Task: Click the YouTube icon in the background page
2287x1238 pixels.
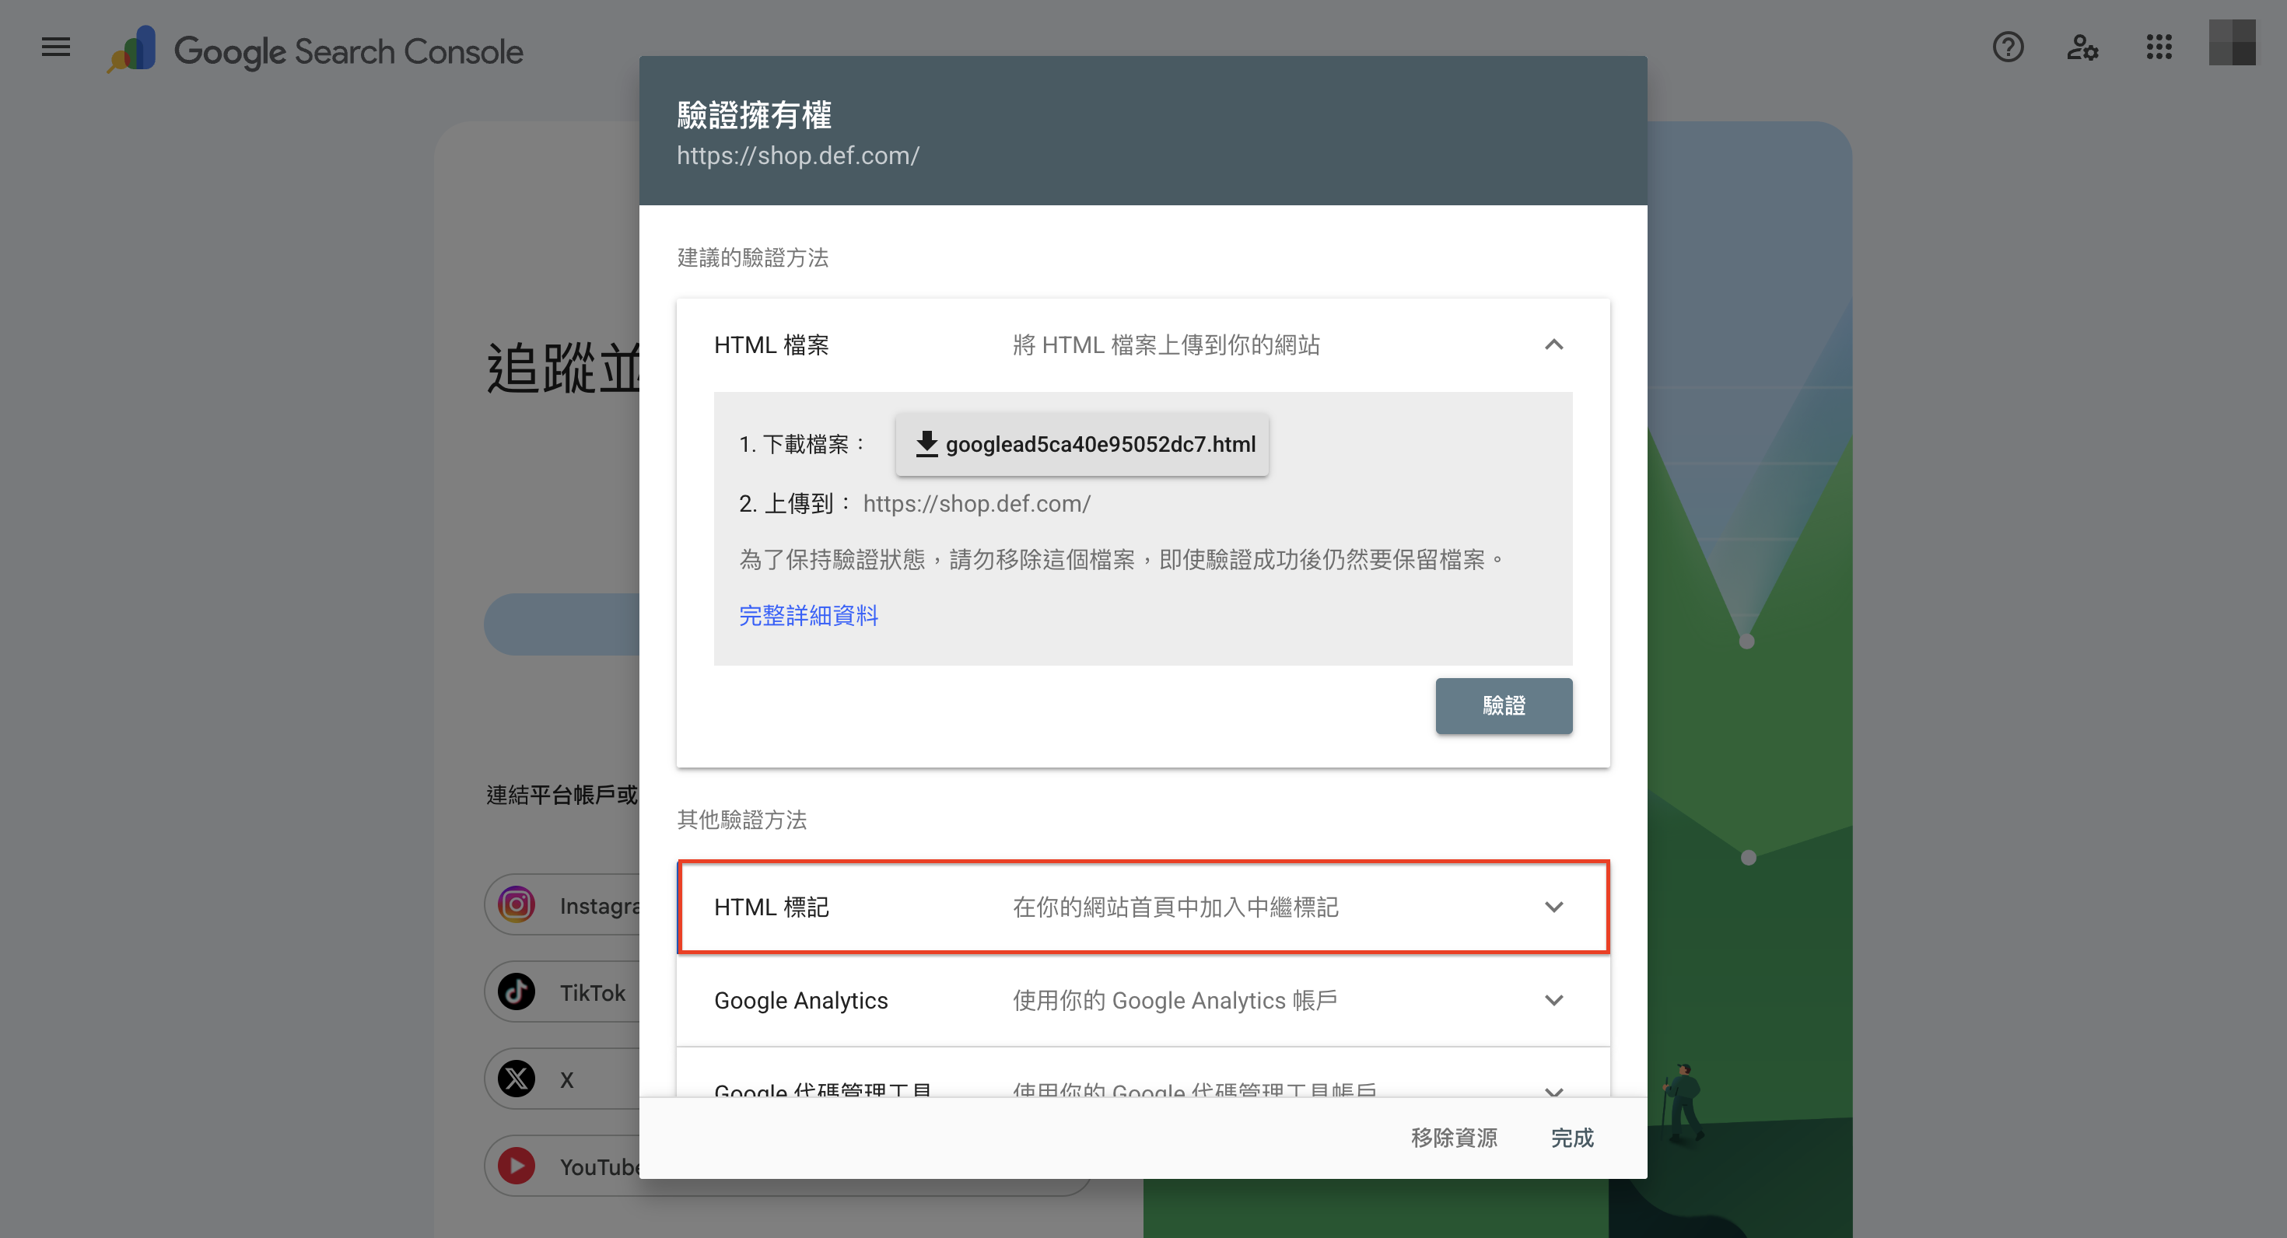Action: [516, 1165]
